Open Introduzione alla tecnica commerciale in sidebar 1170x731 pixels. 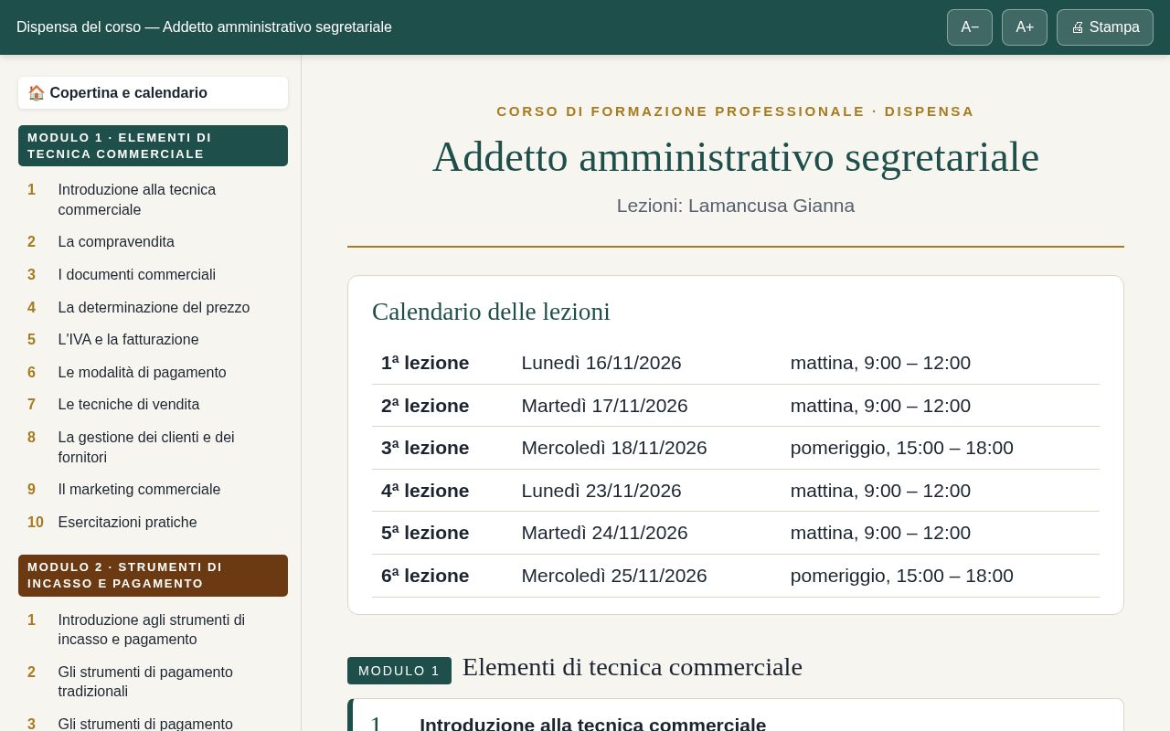coord(153,200)
